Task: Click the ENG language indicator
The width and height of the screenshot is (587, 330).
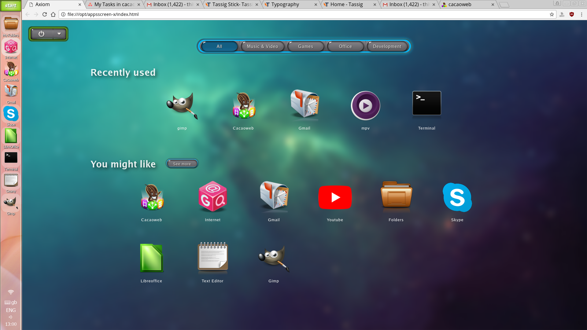Action: [x=11, y=310]
